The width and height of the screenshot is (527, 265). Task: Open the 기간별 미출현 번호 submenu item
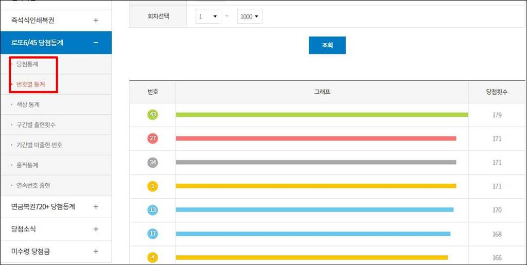point(39,145)
